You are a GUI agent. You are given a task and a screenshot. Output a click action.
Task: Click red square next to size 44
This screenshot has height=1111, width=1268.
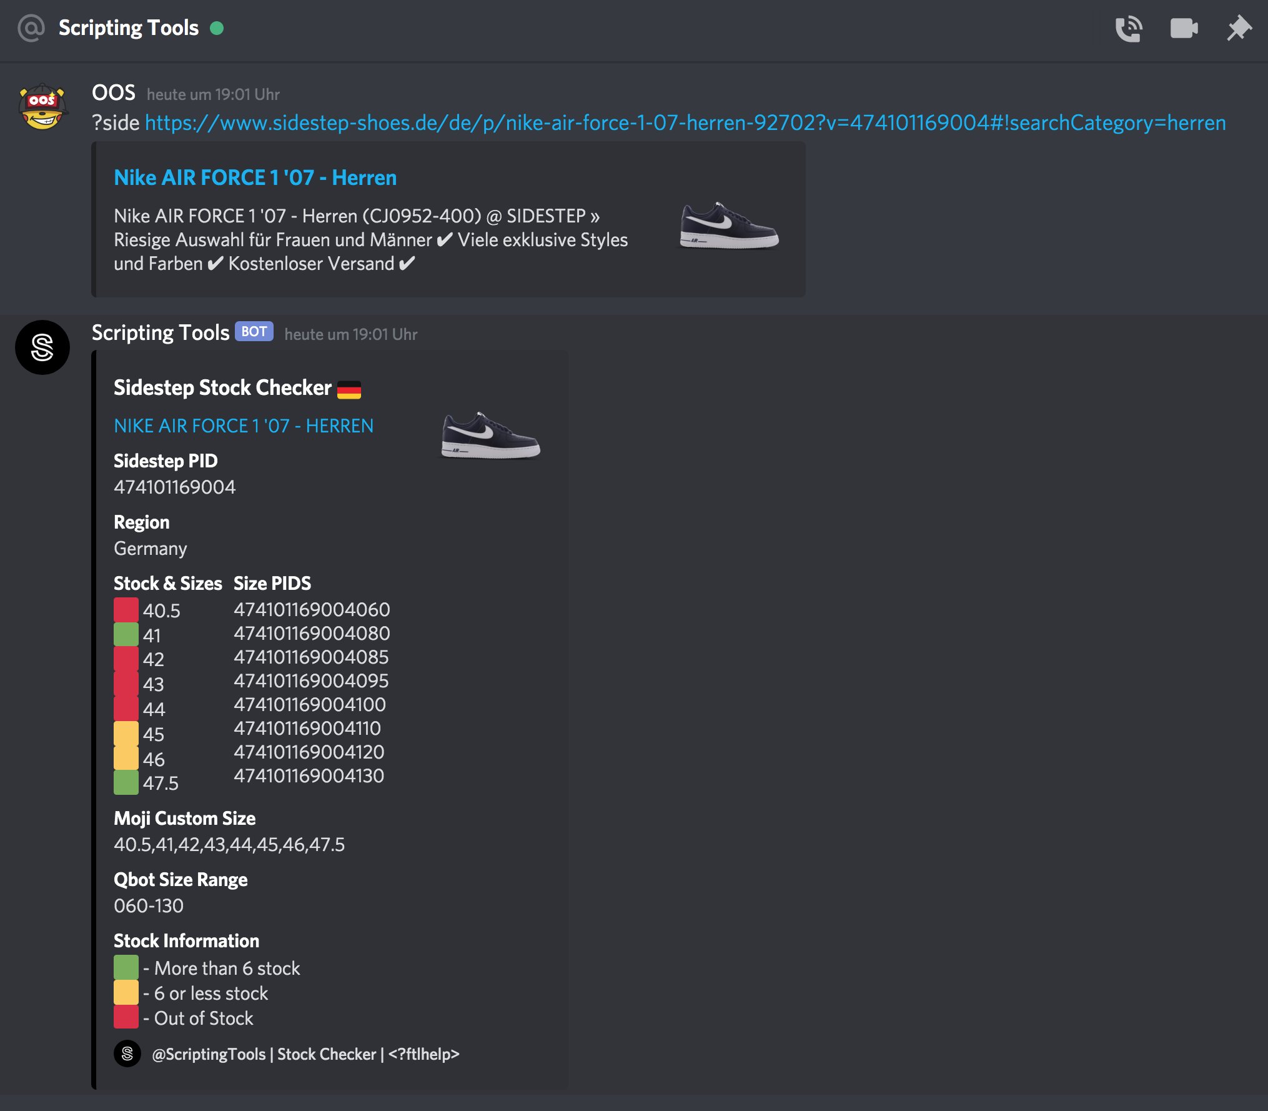126,709
